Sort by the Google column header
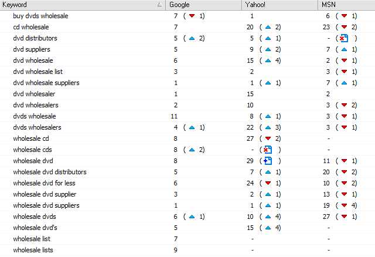The height and width of the screenshot is (257, 375). coord(203,5)
